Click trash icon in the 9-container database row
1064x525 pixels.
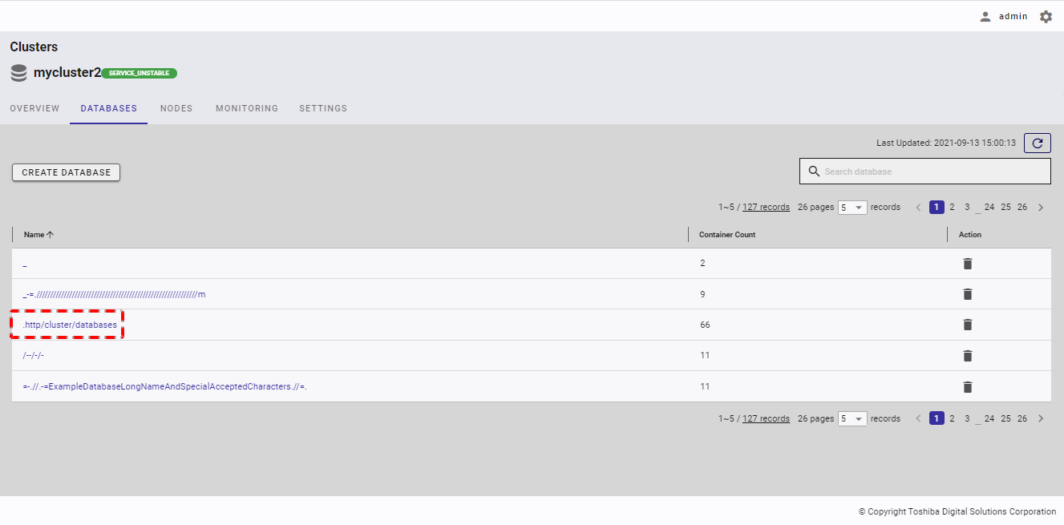(x=967, y=294)
